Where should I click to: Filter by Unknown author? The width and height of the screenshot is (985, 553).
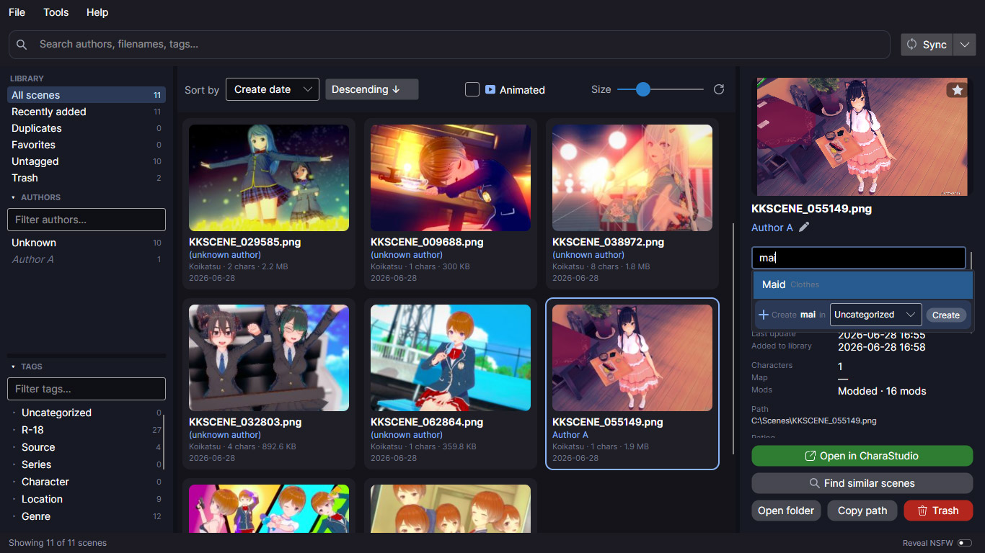[87, 243]
